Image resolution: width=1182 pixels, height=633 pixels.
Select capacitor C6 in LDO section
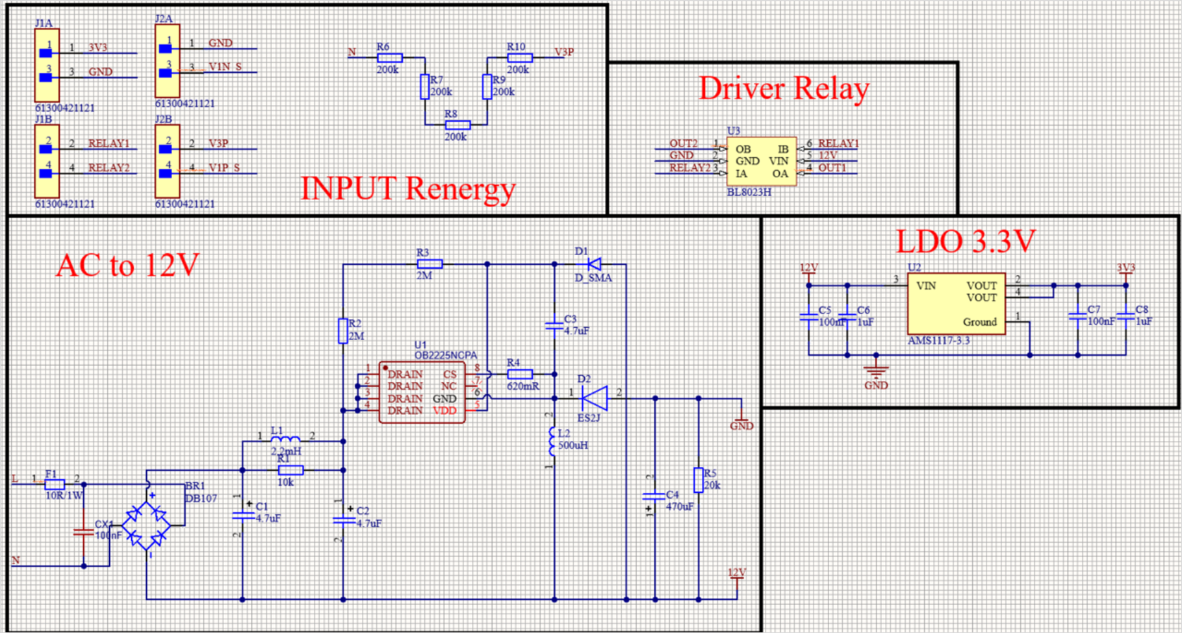(x=847, y=317)
